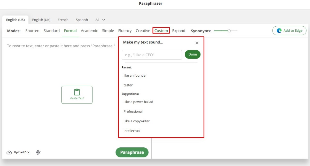Click the Done button
The width and height of the screenshot is (310, 166).
click(x=192, y=54)
